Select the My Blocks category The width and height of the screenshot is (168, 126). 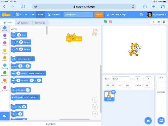coord(5,89)
